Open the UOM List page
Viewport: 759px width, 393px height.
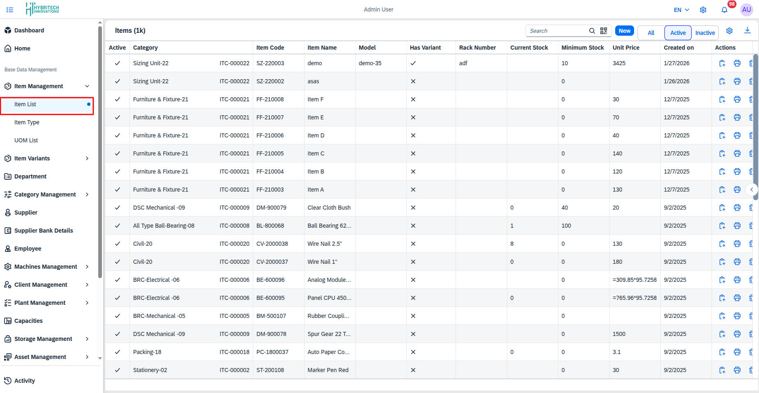click(26, 140)
